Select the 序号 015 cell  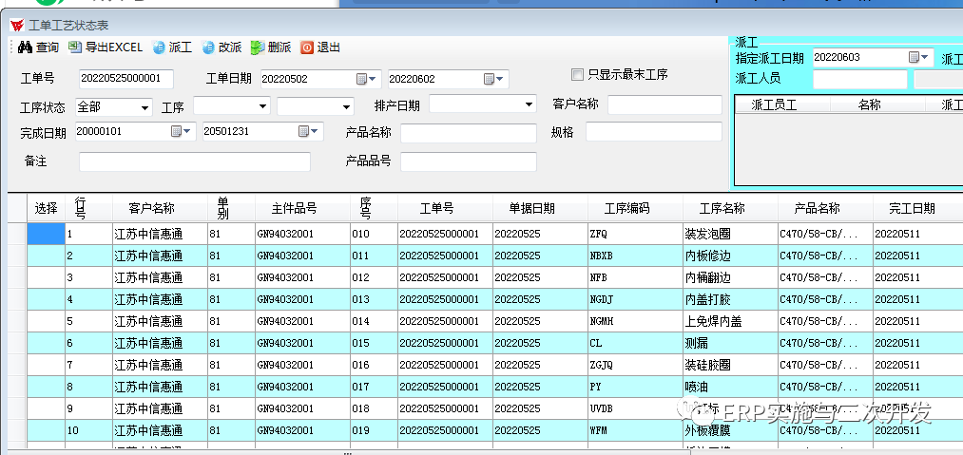374,343
